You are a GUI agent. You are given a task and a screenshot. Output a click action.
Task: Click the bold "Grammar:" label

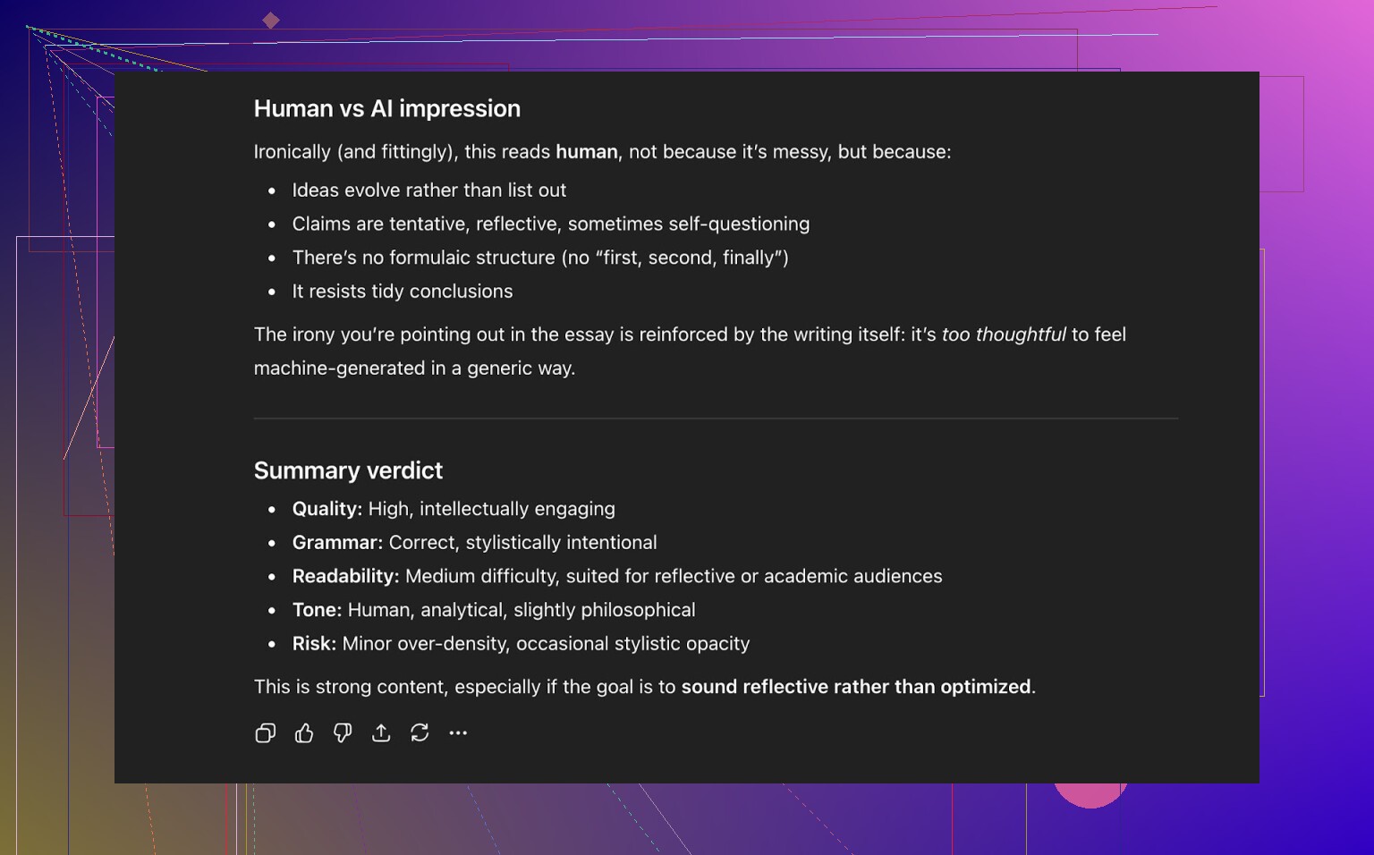coord(337,543)
